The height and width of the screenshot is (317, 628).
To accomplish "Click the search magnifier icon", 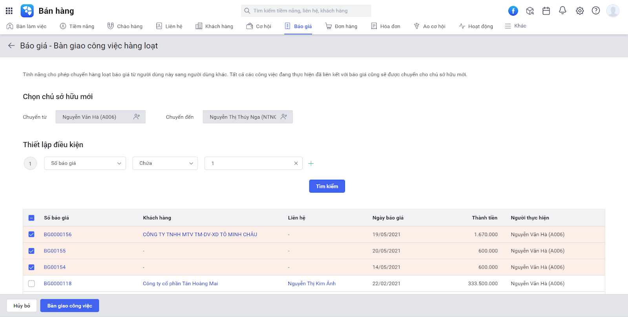I will [247, 11].
